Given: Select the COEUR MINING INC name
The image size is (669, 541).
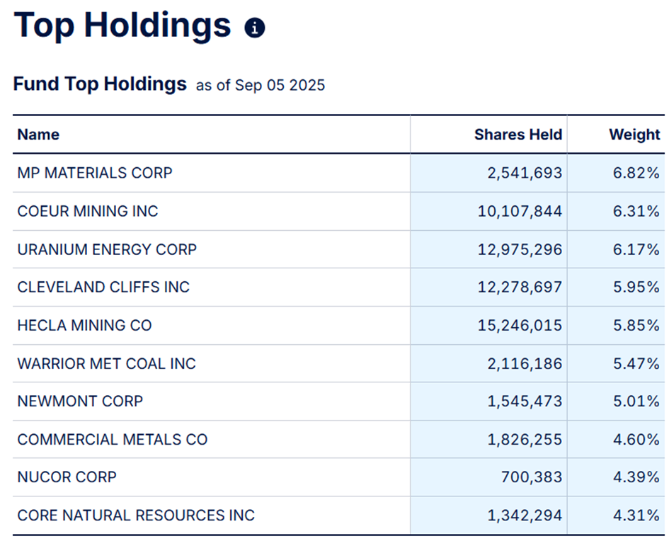Looking at the screenshot, I should [x=88, y=211].
